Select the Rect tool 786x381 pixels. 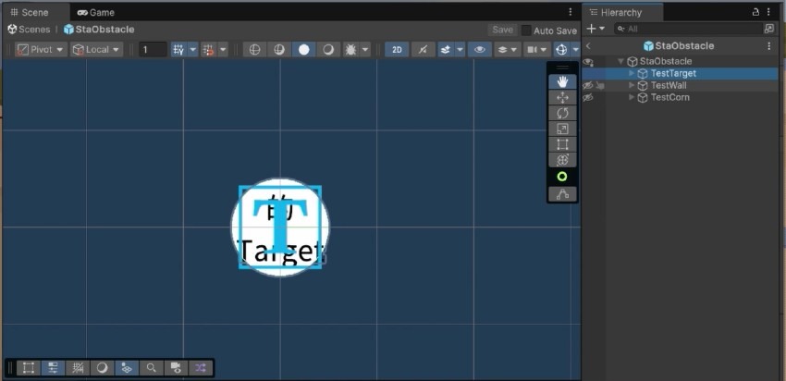click(x=562, y=144)
